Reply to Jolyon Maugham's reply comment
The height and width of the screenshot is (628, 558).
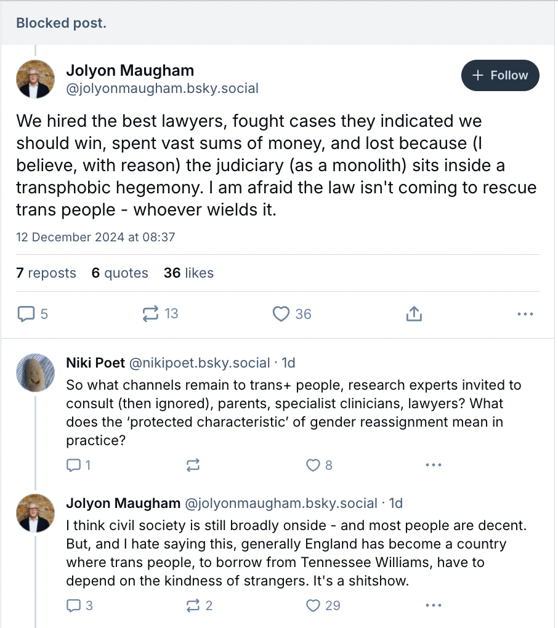[x=74, y=605]
